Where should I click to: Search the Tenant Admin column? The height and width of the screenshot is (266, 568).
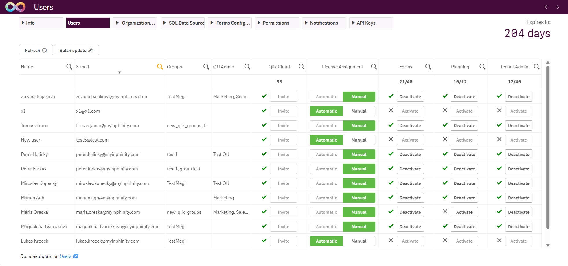[x=537, y=67]
